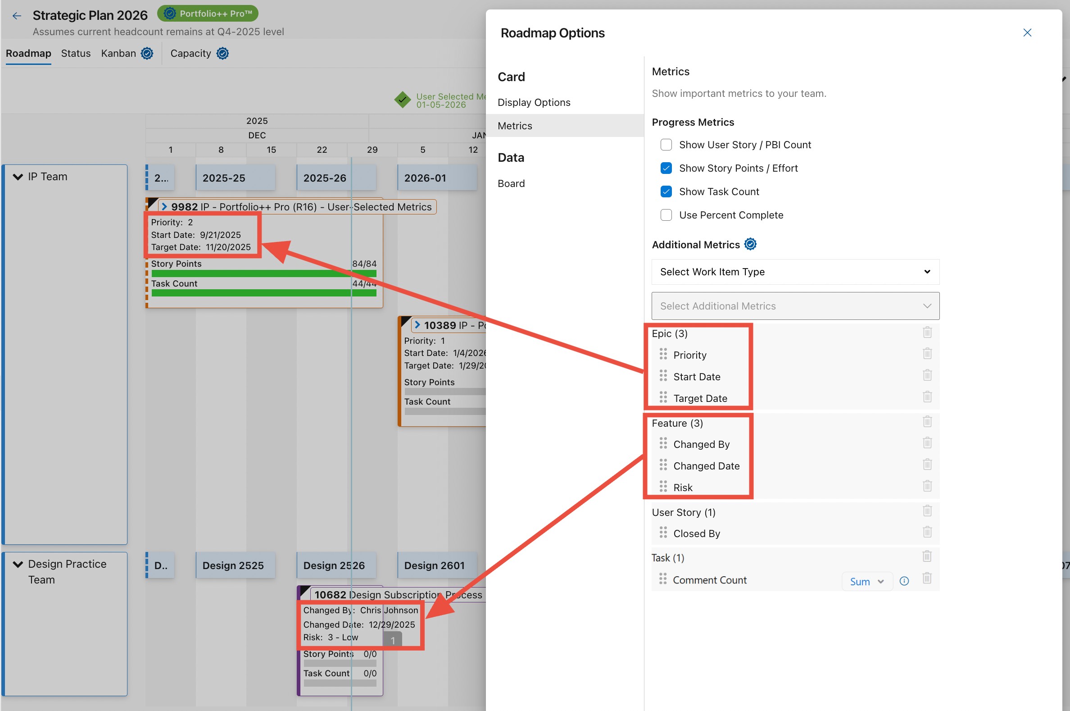Collapse the IP Team row
The width and height of the screenshot is (1070, 711).
point(18,177)
